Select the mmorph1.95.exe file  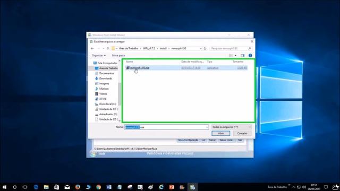pos(186,68)
